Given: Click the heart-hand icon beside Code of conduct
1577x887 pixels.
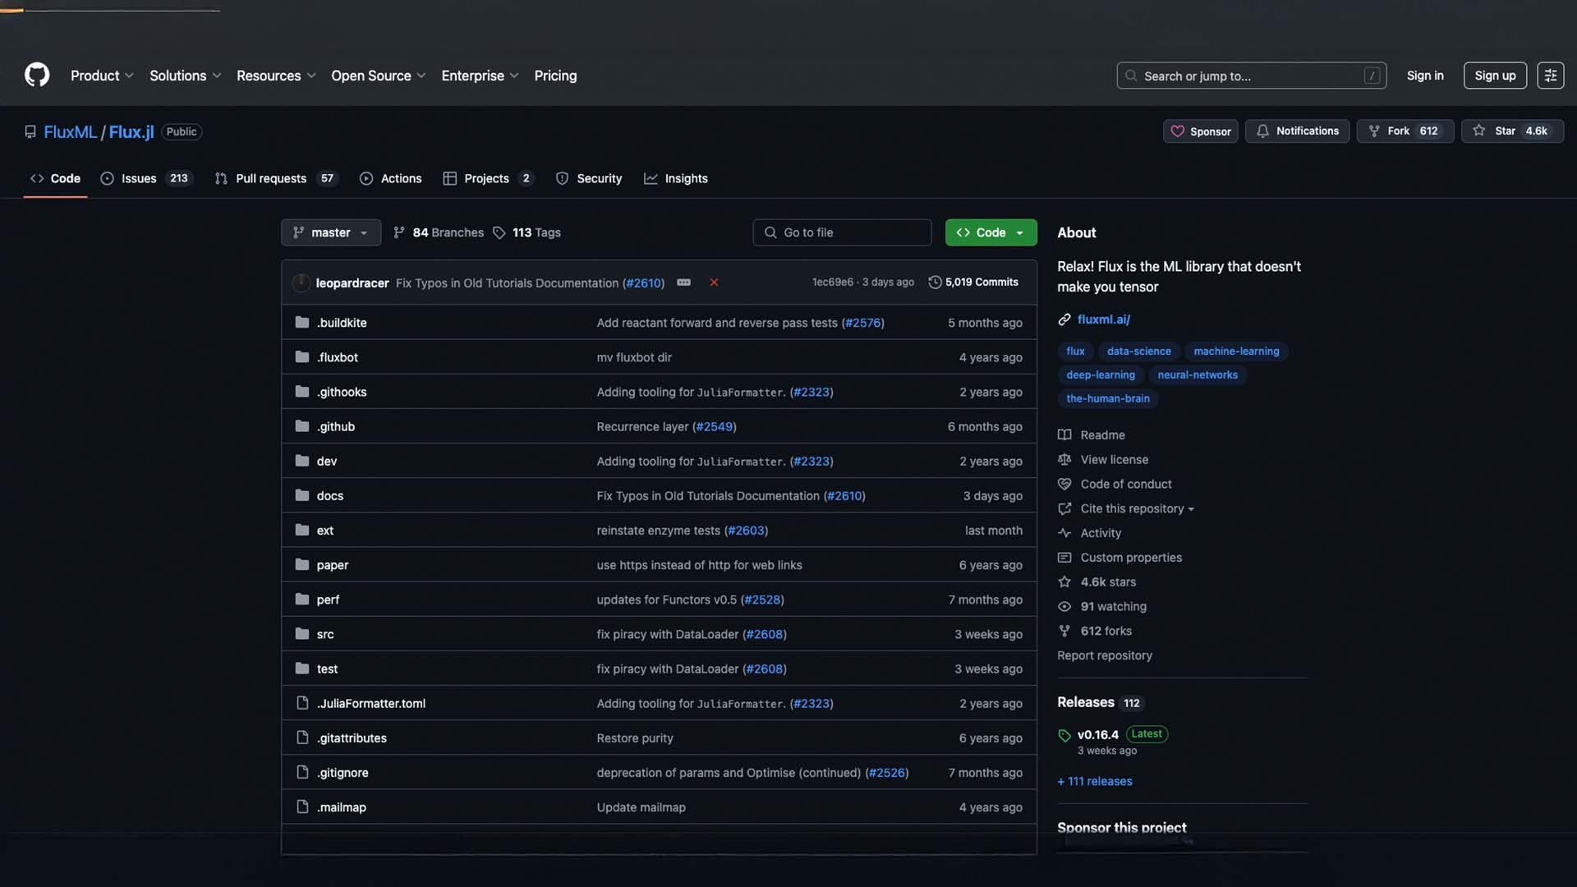Looking at the screenshot, I should click(x=1064, y=485).
